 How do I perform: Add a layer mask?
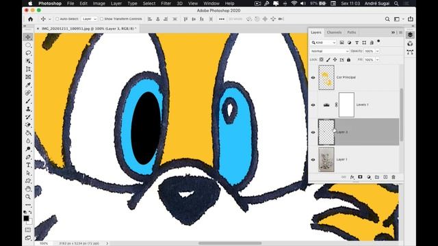[361, 177]
